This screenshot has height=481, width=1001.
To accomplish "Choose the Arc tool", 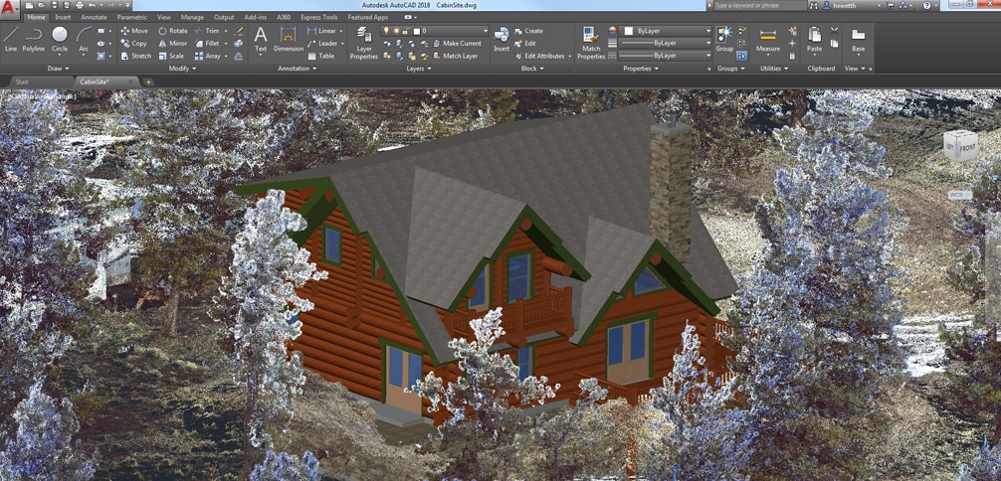I will tap(84, 39).
